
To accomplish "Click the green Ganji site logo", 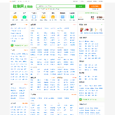I will (x=23, y=6).
